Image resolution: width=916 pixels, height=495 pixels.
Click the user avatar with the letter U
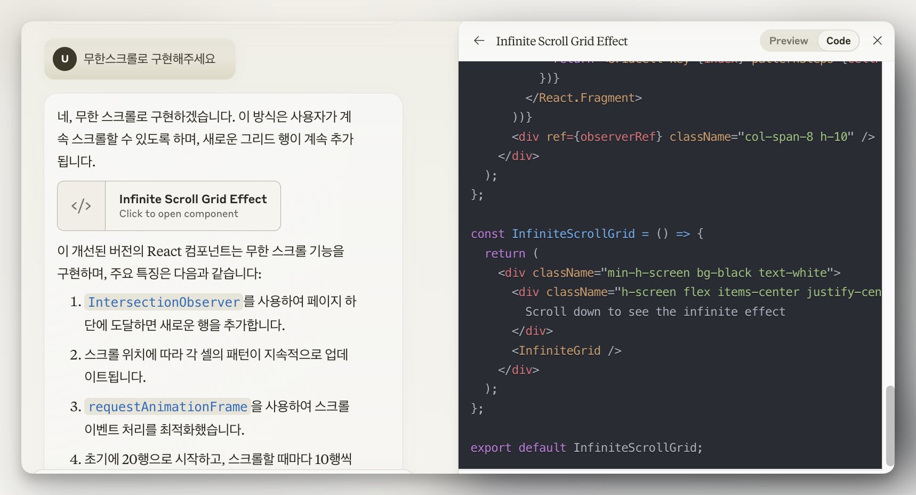65,59
